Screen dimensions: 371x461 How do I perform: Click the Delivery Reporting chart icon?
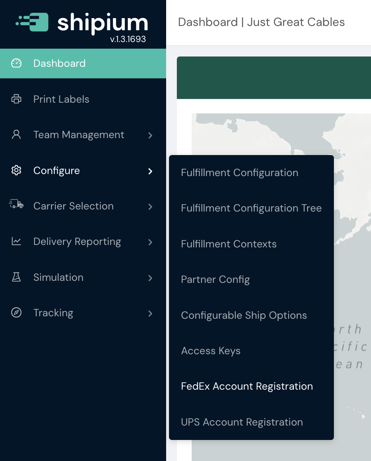[x=16, y=241]
